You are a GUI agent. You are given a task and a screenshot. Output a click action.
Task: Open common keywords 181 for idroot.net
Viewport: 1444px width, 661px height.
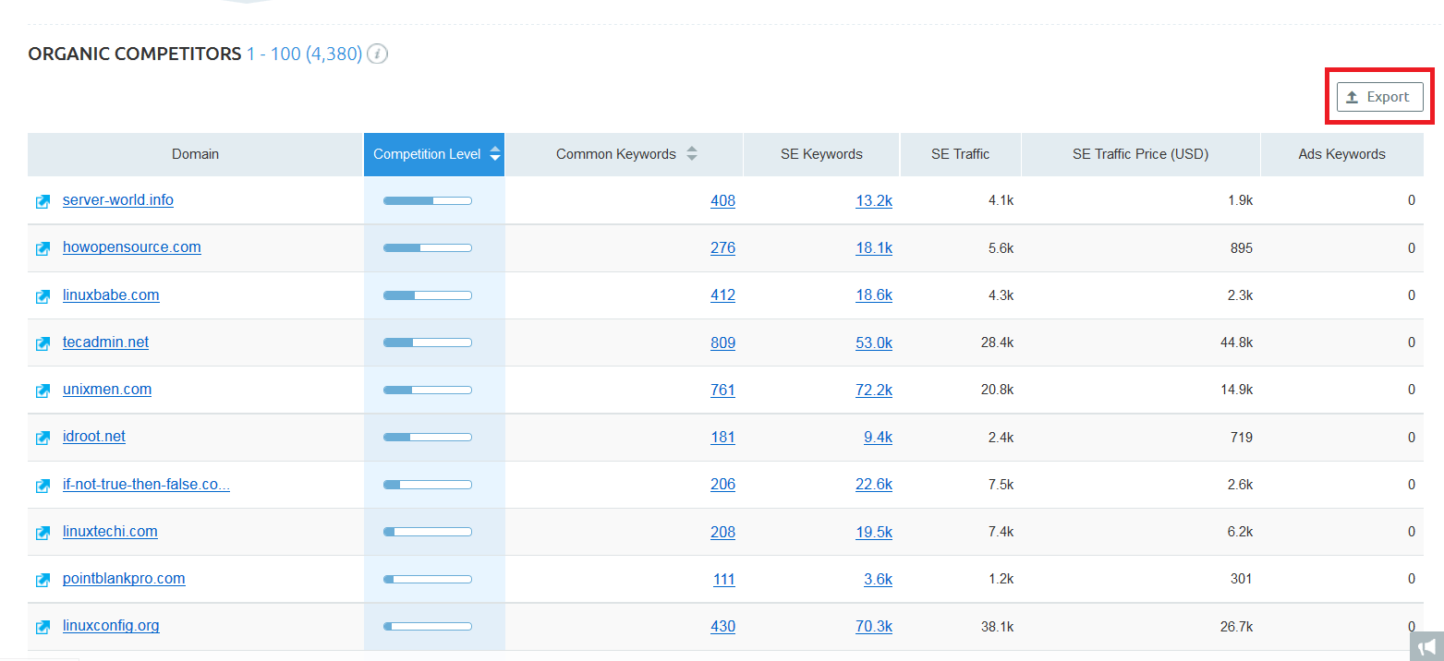pyautogui.click(x=722, y=437)
